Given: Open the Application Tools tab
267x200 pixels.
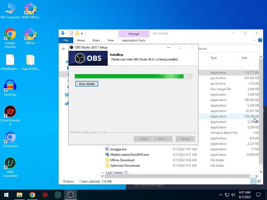Looking at the screenshot, I should pyautogui.click(x=134, y=40).
